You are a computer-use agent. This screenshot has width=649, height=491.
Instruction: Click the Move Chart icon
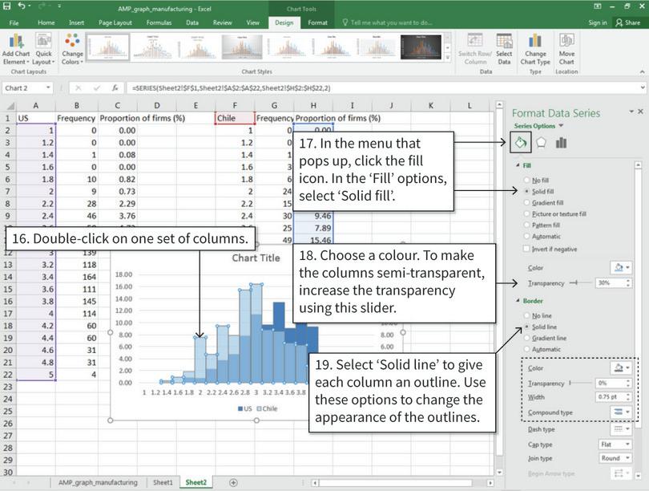[x=566, y=43]
